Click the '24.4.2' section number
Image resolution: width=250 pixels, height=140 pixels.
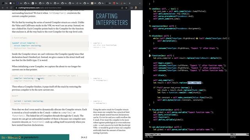[84, 137]
